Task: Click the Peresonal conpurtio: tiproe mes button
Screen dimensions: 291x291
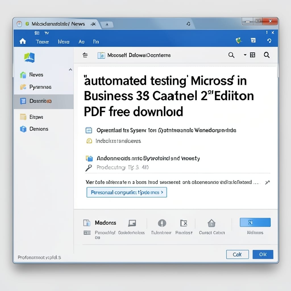Action: click(126, 192)
